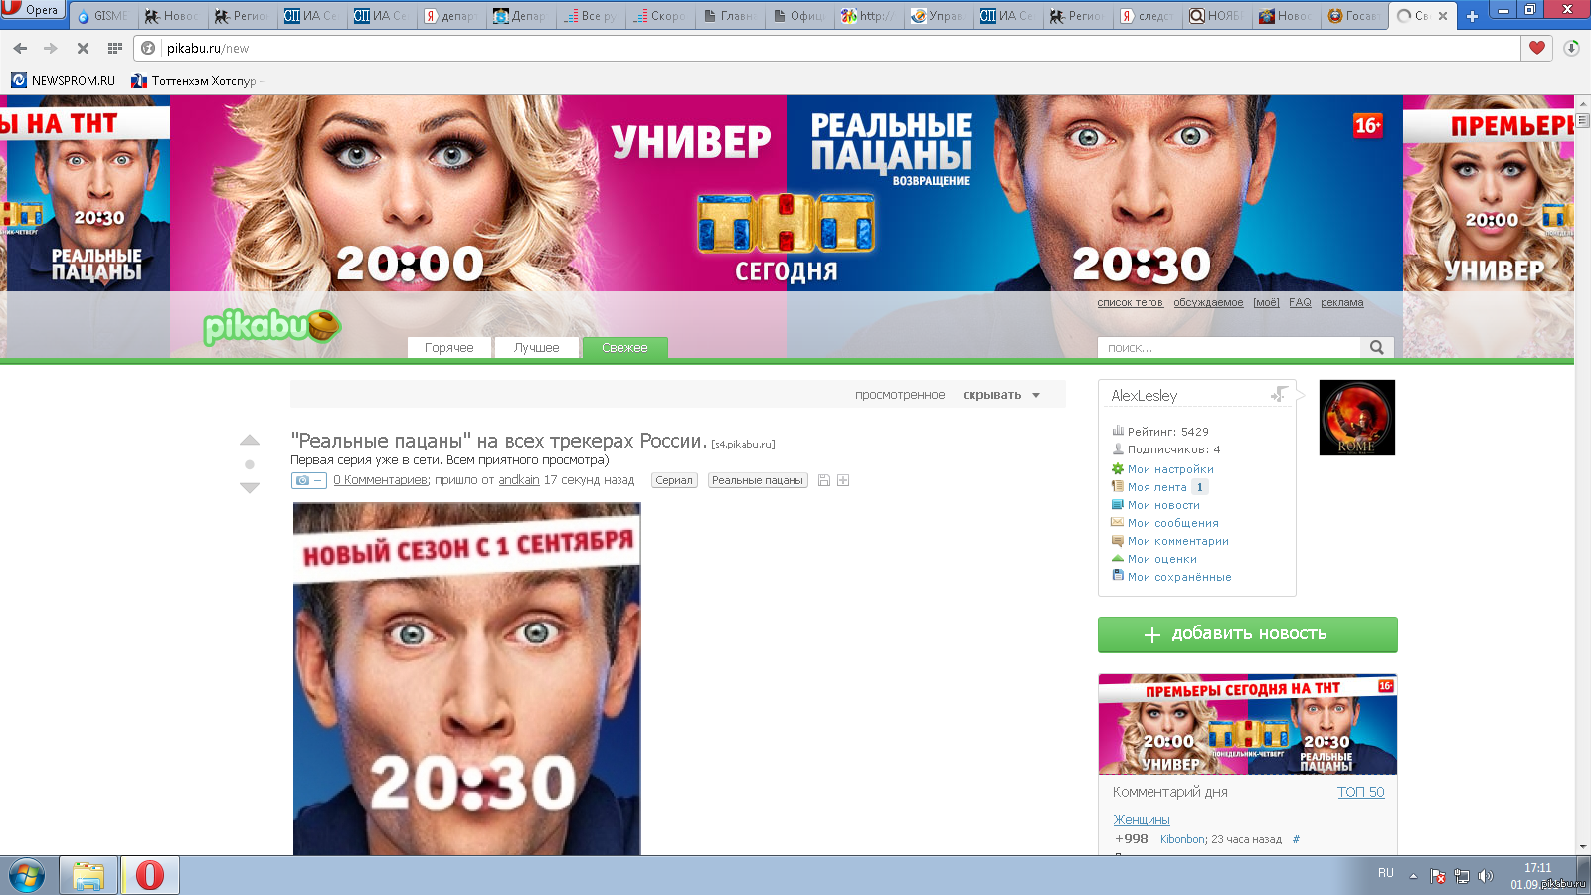Switch to the 'Все ру' tab

pyautogui.click(x=591, y=16)
